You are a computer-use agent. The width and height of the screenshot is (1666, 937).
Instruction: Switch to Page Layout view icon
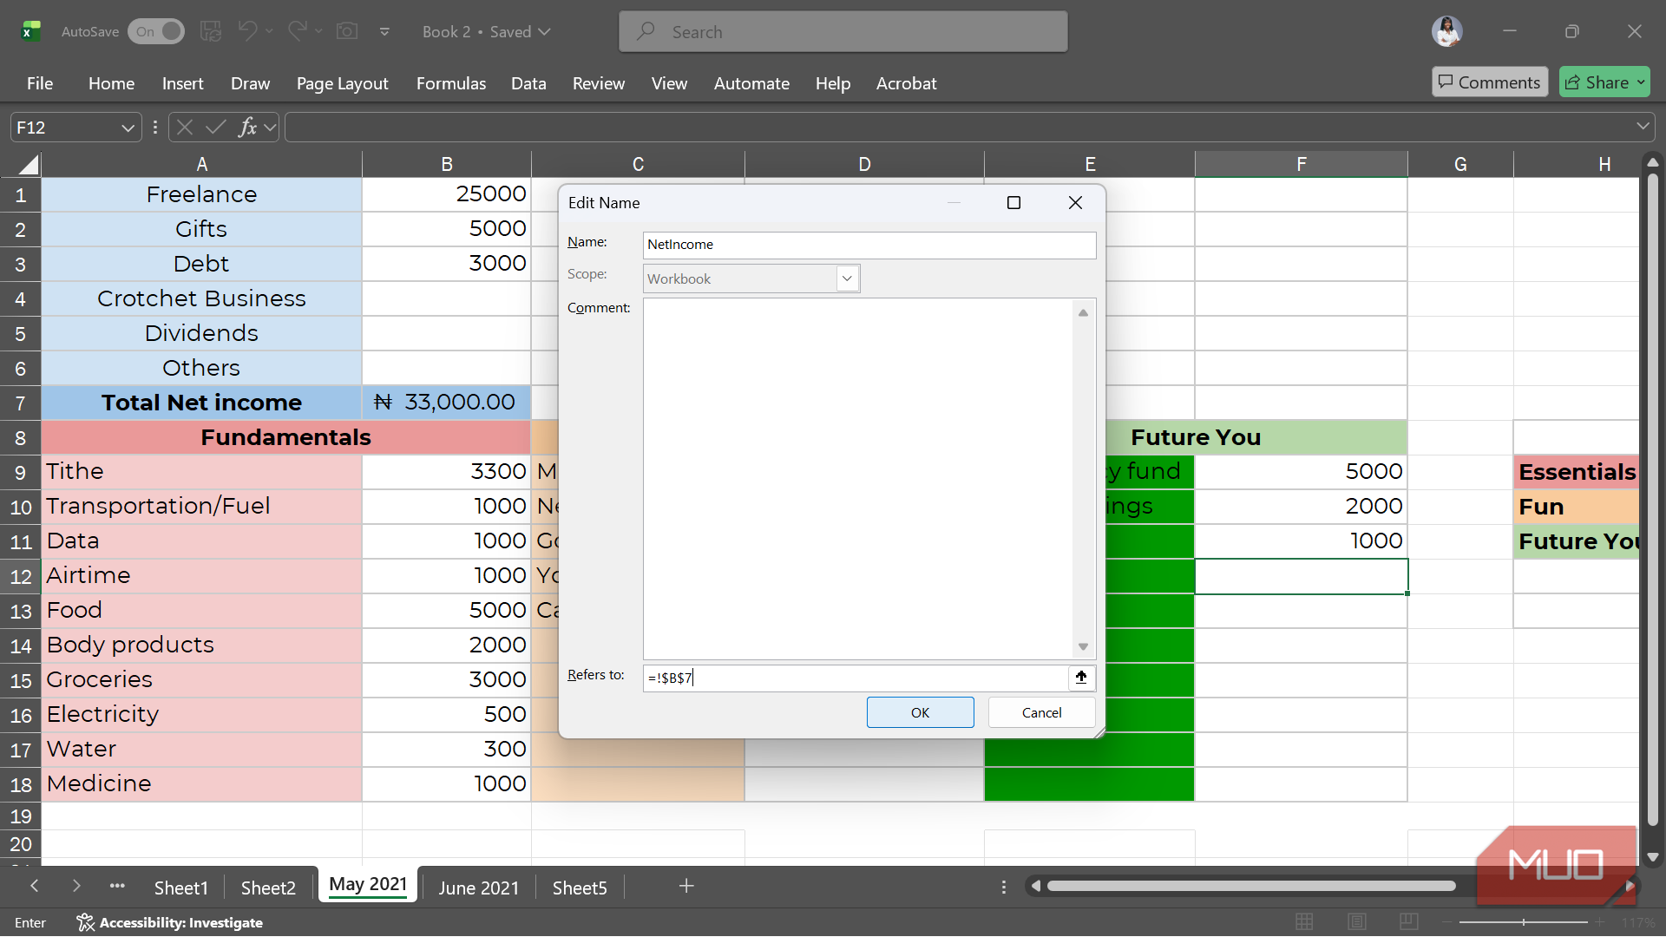pyautogui.click(x=1357, y=921)
